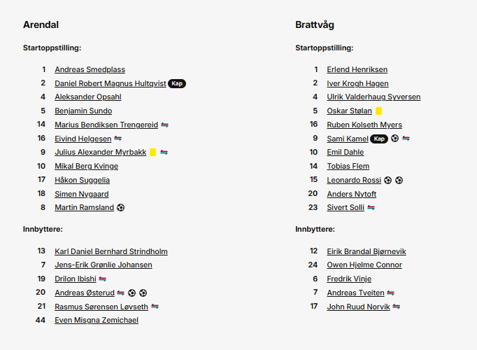The width and height of the screenshot is (477, 350).
Task: Select Karl Daniel Bernhard Strindholm link
Action: coord(111,251)
